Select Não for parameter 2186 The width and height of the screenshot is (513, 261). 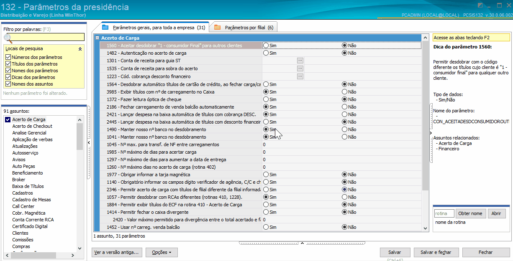pyautogui.click(x=345, y=107)
